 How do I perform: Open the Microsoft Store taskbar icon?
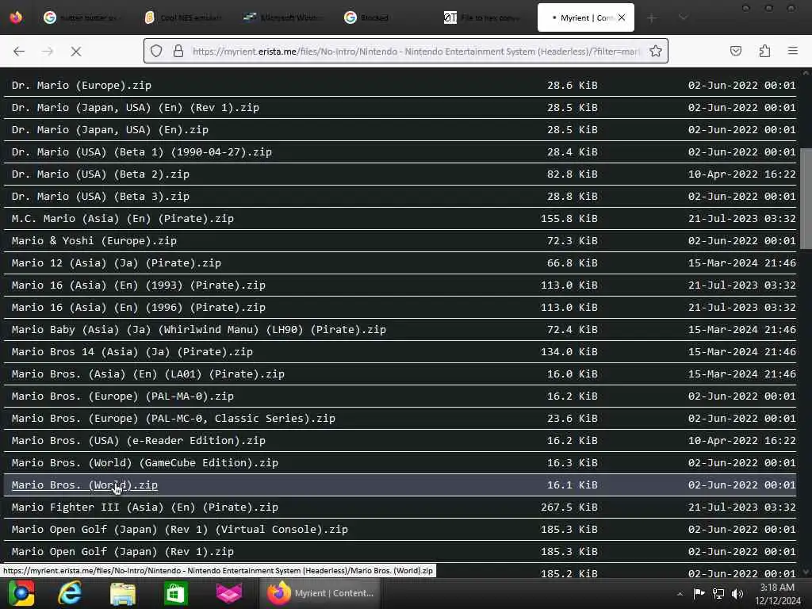tap(175, 593)
